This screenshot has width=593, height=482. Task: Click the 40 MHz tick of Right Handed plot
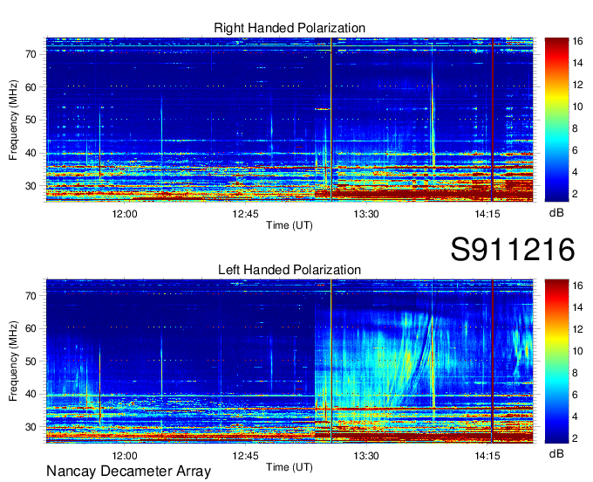coord(31,153)
